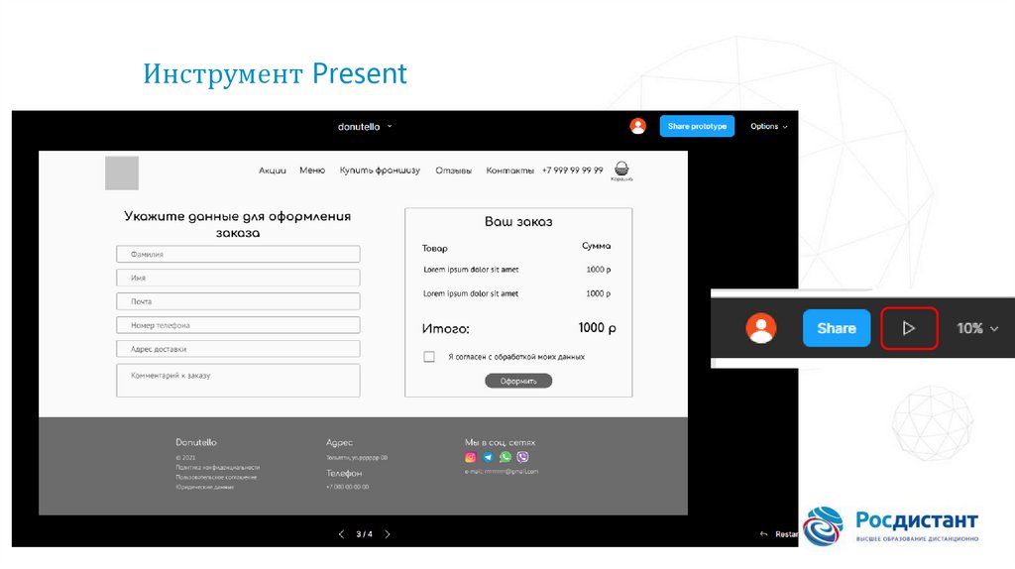This screenshot has height=569, width=1015.
Task: Open the basket (Корзина) cart icon
Action: tap(621, 170)
